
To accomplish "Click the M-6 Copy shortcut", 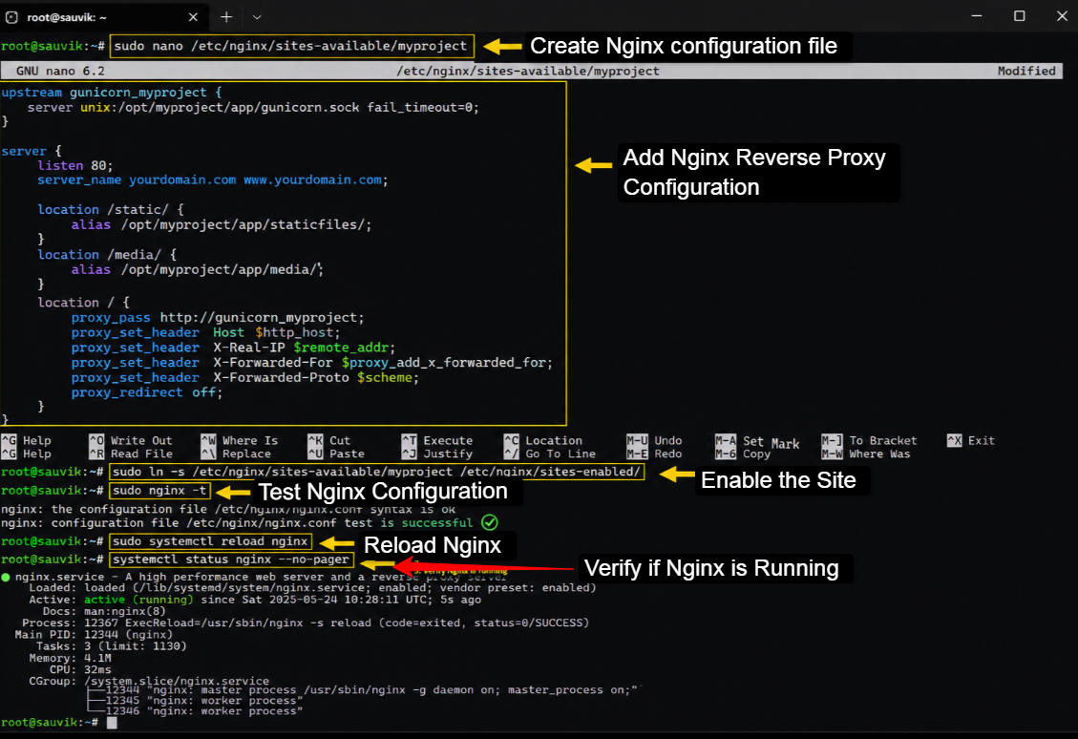I will pos(743,454).
